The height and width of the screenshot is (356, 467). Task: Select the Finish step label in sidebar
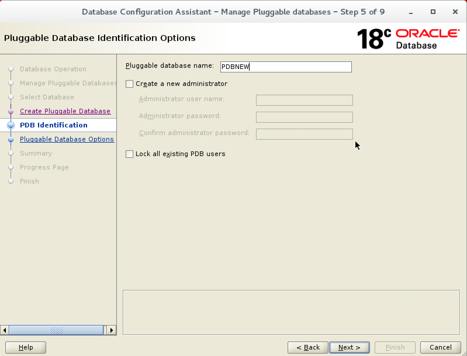(x=29, y=181)
